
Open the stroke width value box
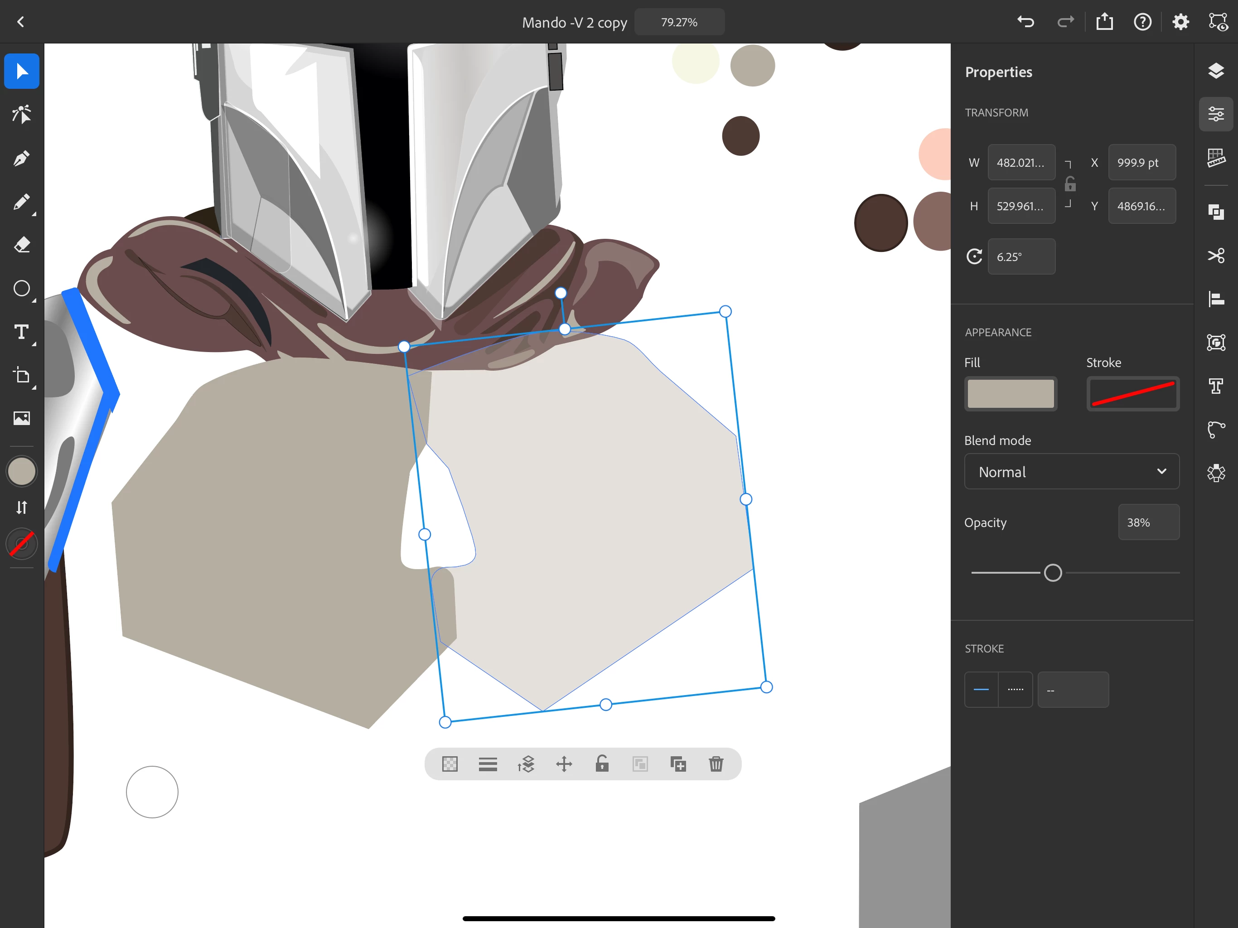[1072, 690]
